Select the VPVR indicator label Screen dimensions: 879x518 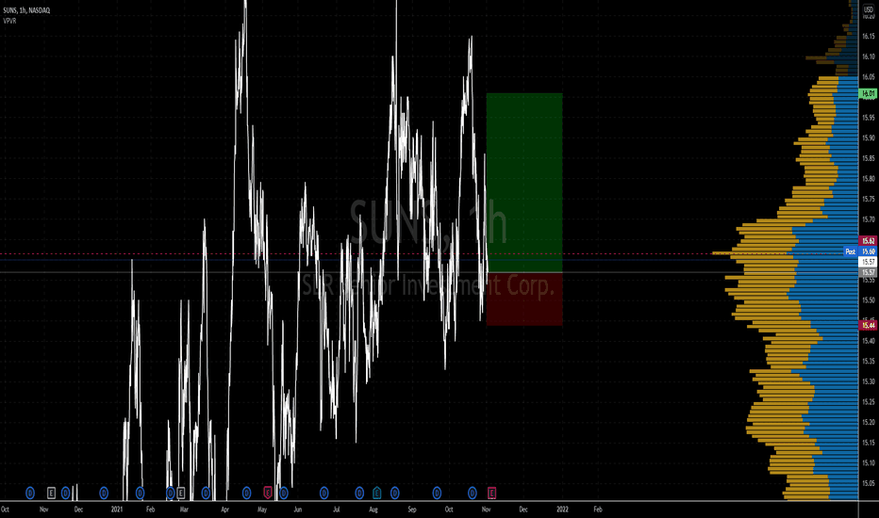coord(9,21)
